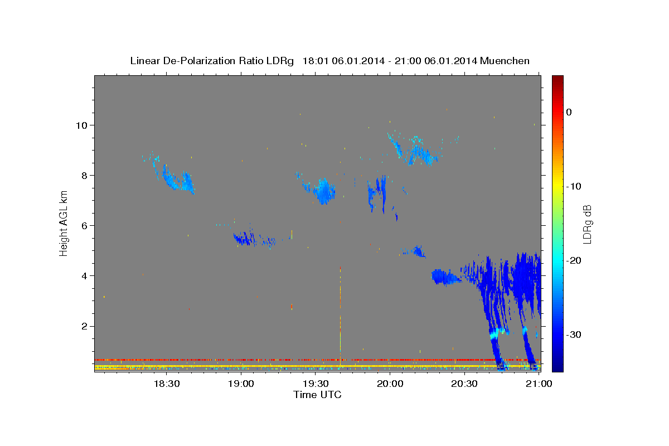Click the colorbar label -10
Image resolution: width=669 pixels, height=446 pixels.
pyautogui.click(x=574, y=186)
